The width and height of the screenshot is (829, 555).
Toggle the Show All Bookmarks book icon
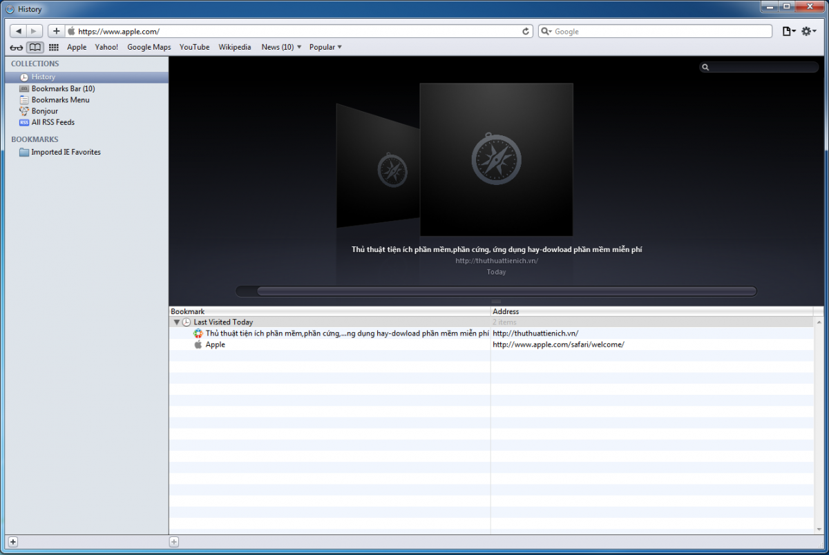click(x=35, y=47)
